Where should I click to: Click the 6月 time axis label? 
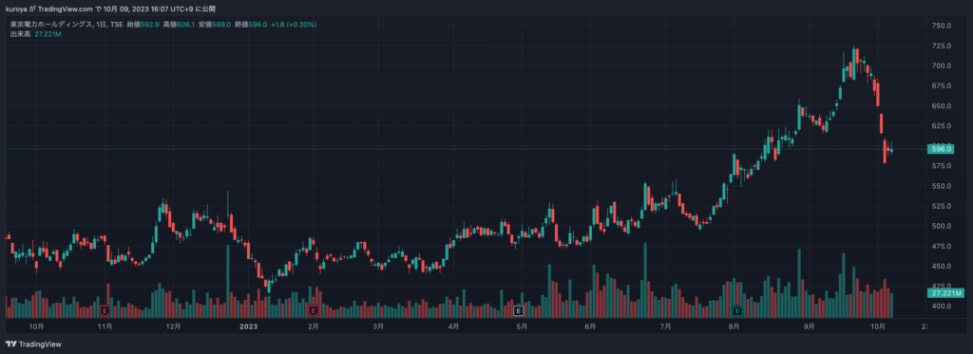(x=590, y=326)
